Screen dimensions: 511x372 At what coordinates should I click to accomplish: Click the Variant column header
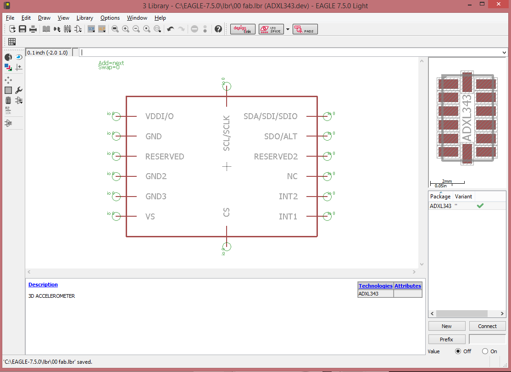click(x=463, y=196)
